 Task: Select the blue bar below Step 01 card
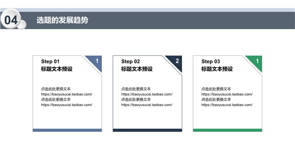tap(67, 130)
